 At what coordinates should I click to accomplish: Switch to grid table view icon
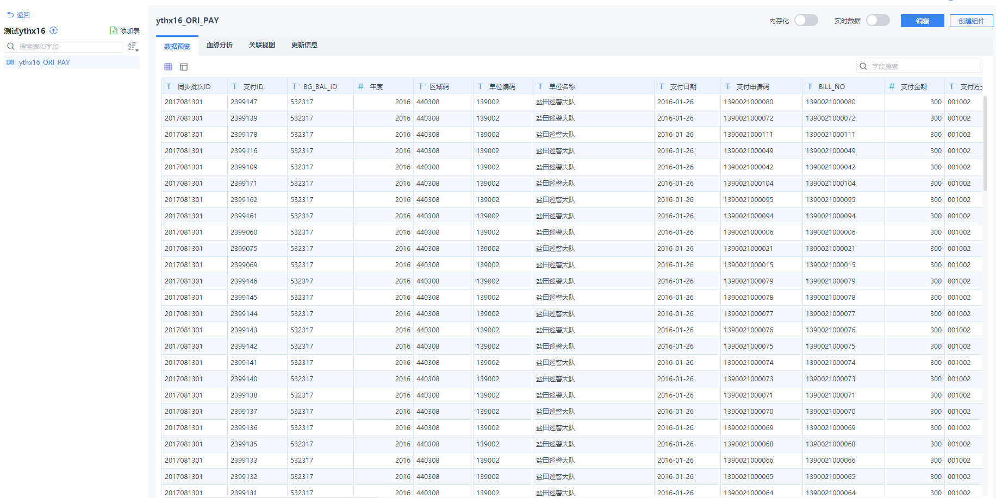[x=168, y=67]
